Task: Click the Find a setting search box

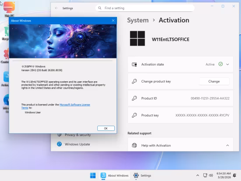Action: 145,8
